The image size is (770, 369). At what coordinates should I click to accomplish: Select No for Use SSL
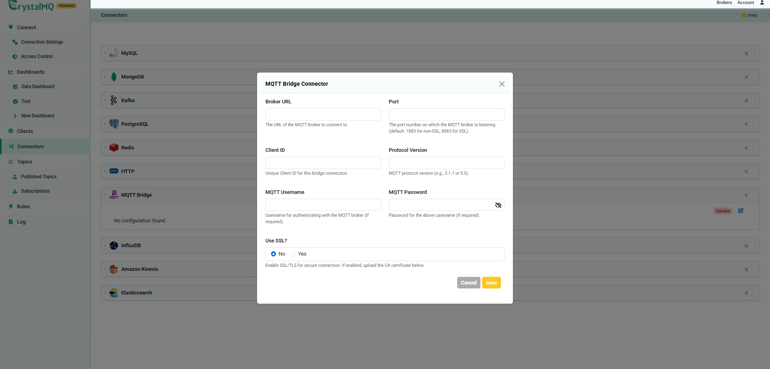point(274,254)
